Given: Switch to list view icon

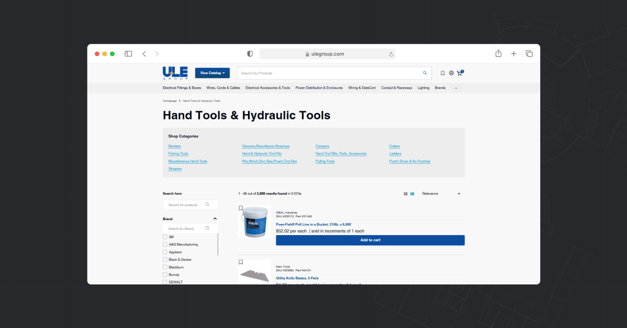Looking at the screenshot, I should coord(412,194).
